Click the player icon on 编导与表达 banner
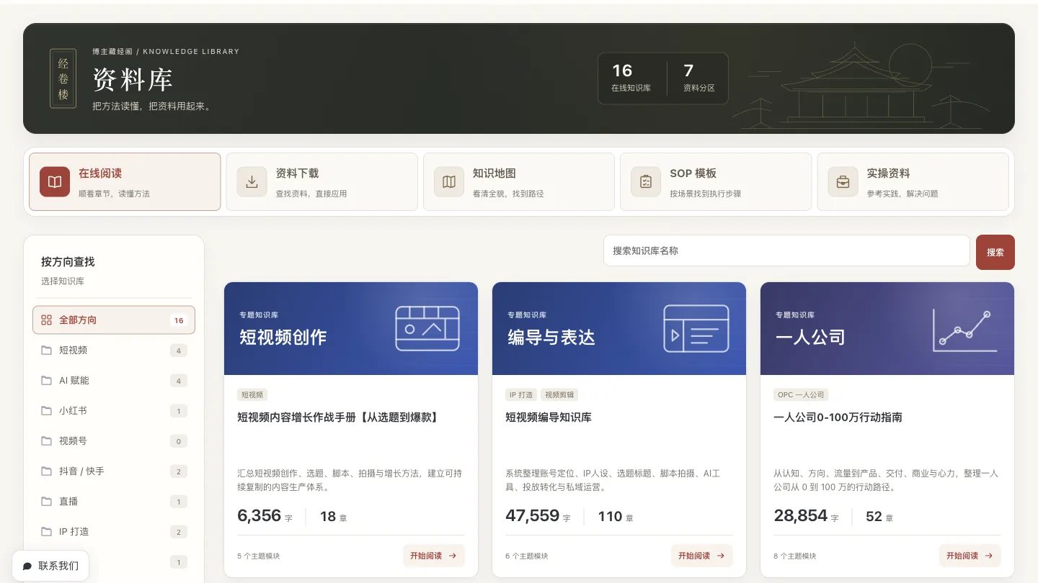The image size is (1038, 583). pyautogui.click(x=696, y=328)
